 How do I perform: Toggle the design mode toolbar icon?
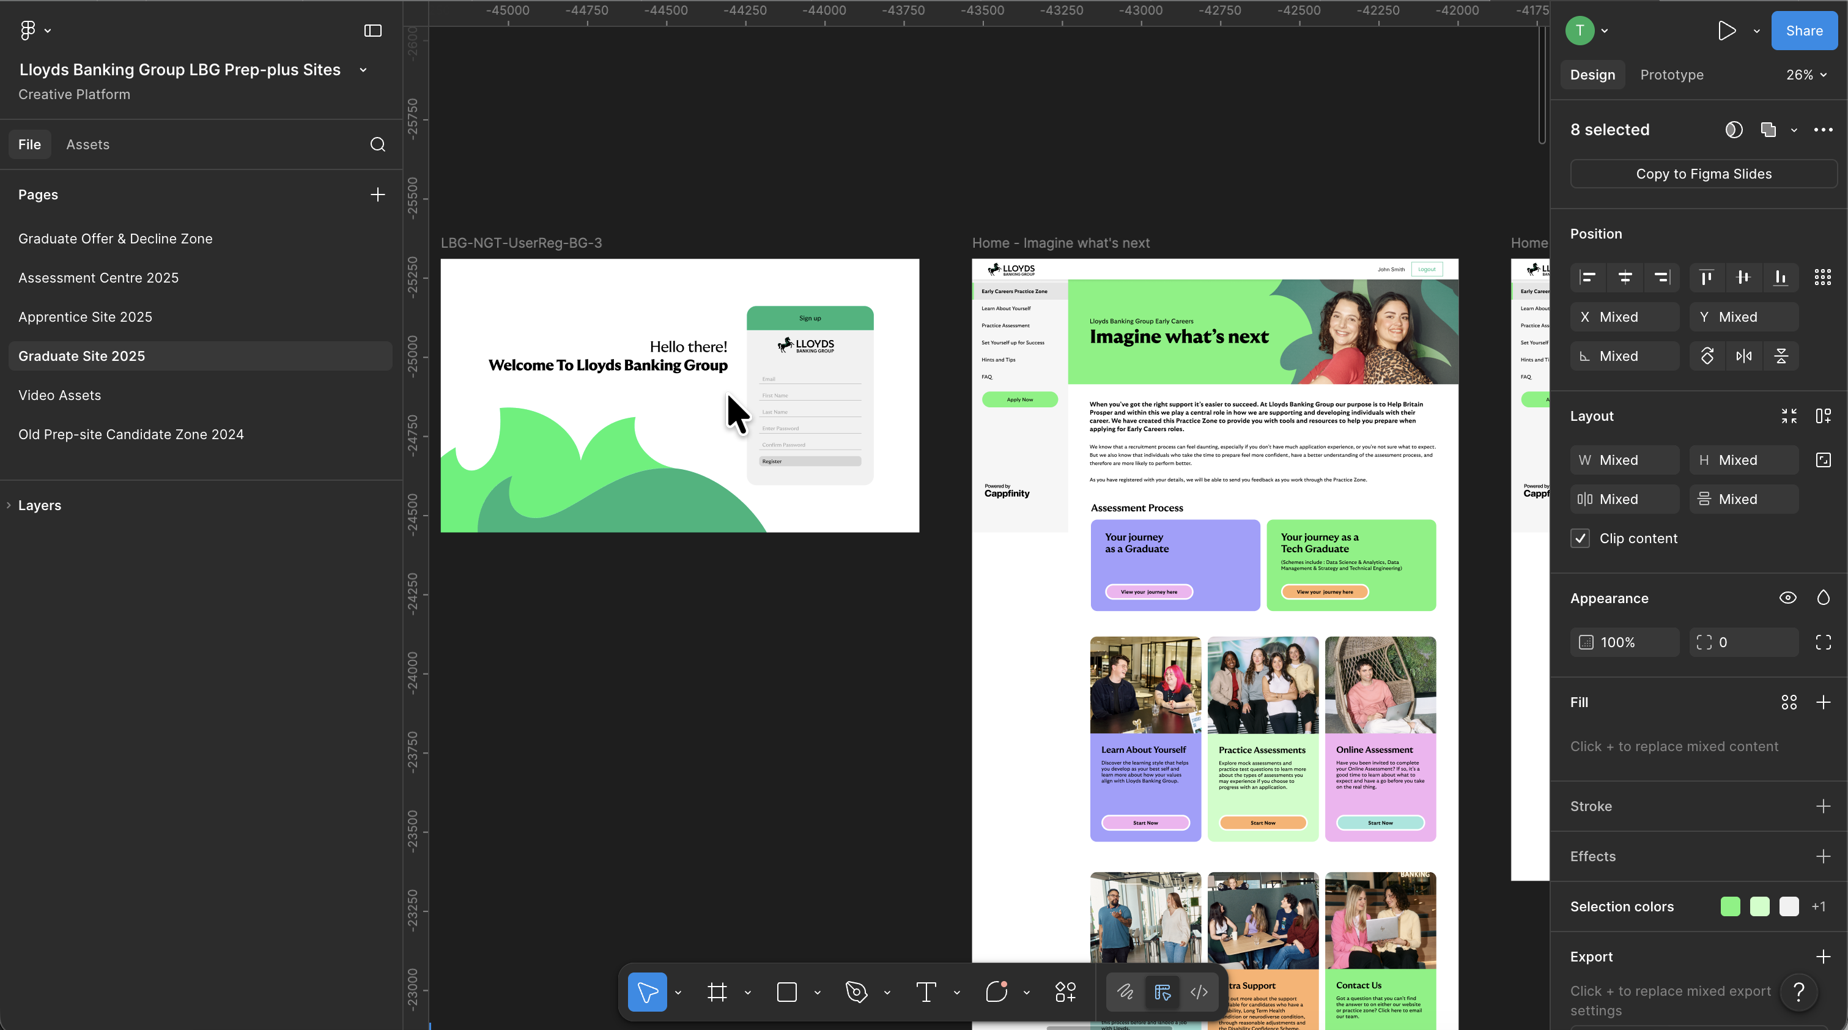coord(1162,992)
